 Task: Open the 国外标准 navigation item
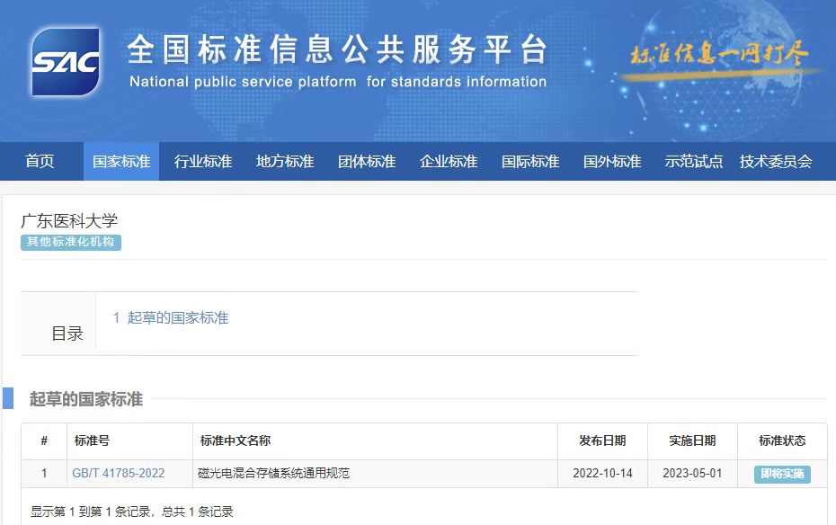[612, 161]
